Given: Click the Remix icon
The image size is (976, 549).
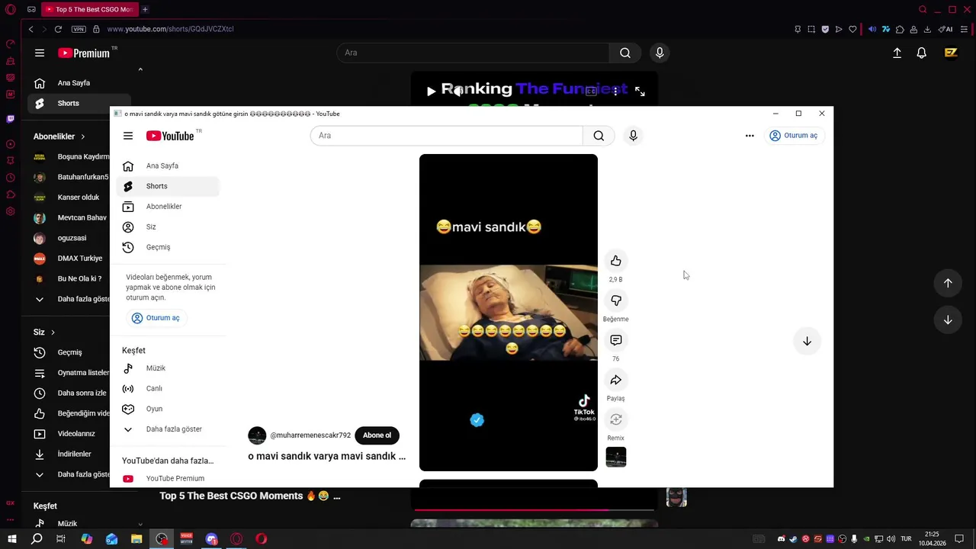Looking at the screenshot, I should (x=615, y=419).
